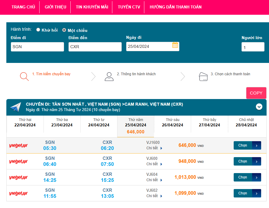The image size is (269, 208).
Task: Select the Khứ hồi round-trip option
Action: [x=38, y=30]
